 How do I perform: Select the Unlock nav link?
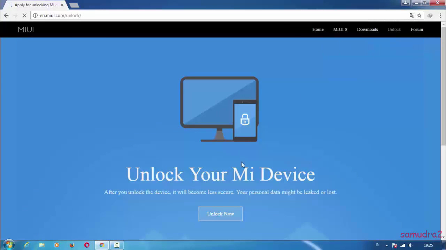tap(394, 30)
